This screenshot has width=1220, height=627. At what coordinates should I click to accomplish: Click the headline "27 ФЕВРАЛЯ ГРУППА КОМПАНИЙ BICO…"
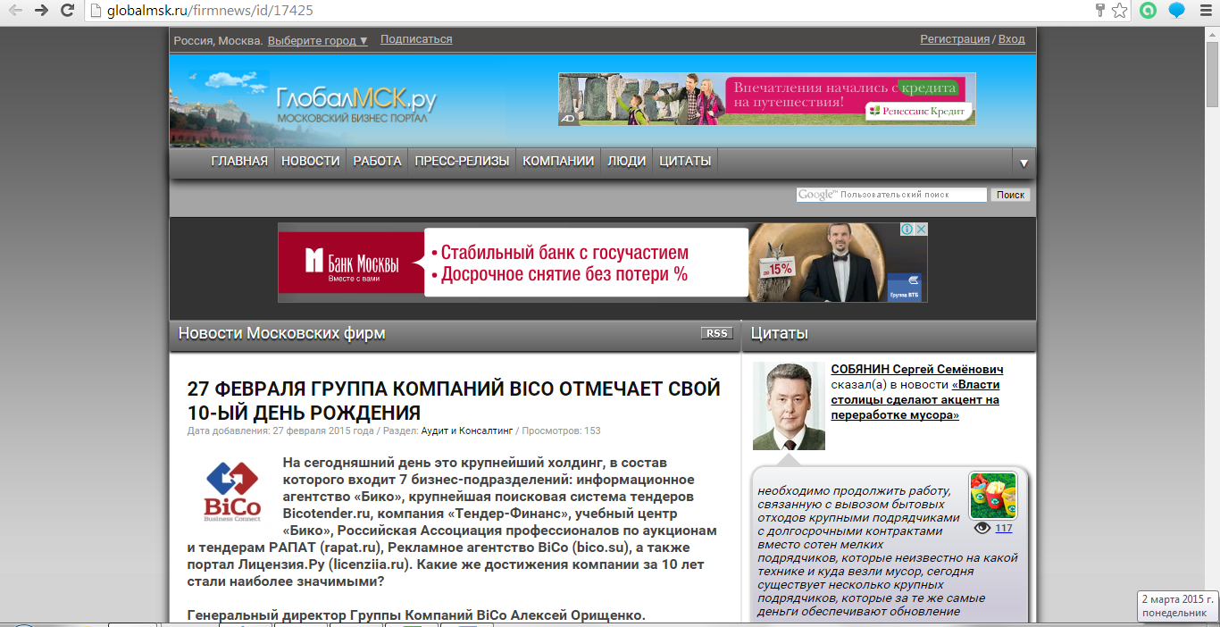[x=454, y=401]
